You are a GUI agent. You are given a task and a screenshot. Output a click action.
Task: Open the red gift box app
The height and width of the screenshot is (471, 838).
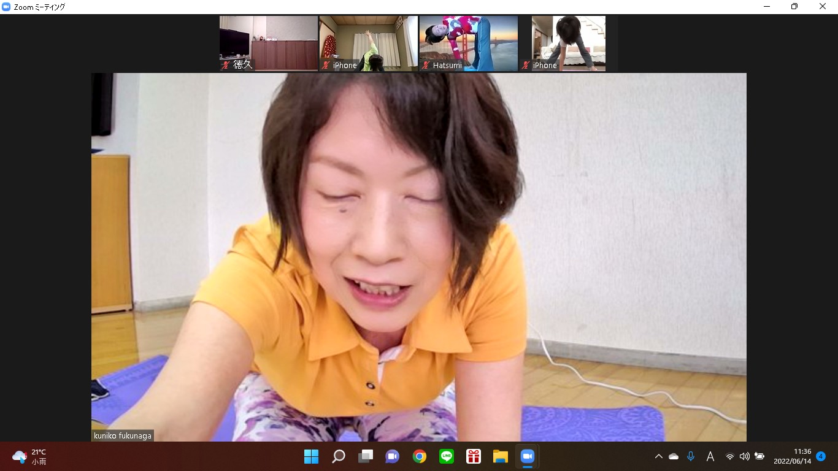point(474,456)
